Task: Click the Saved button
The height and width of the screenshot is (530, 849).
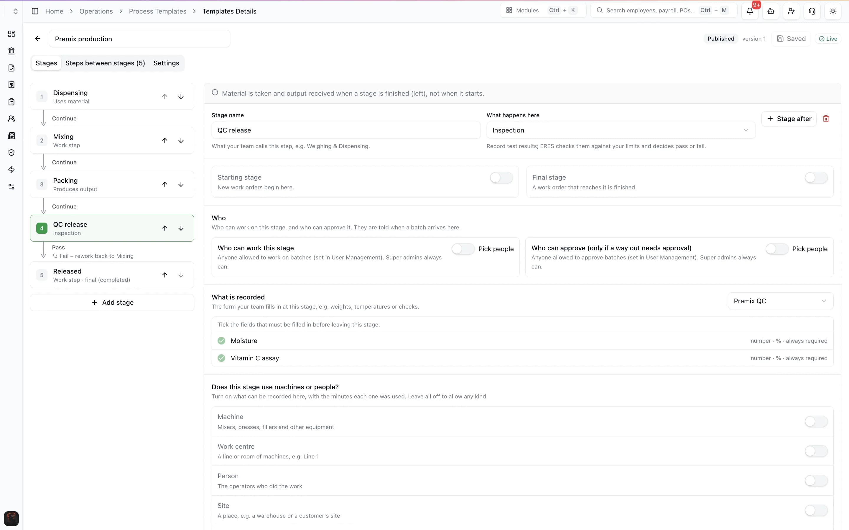Action: [791, 39]
